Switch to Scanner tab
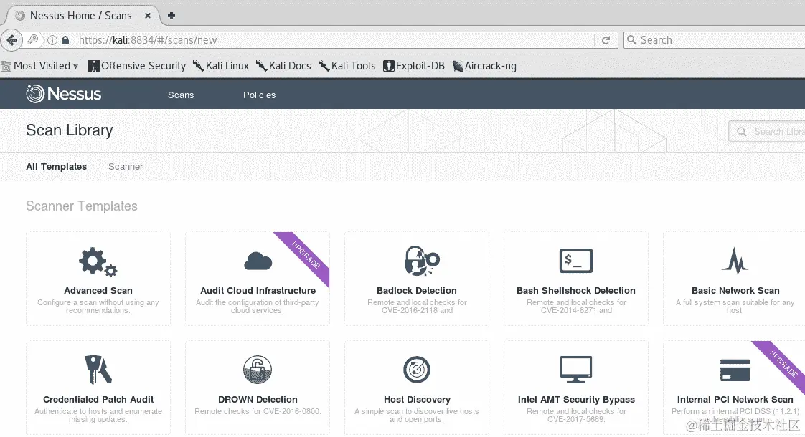The width and height of the screenshot is (805, 437). (x=126, y=167)
